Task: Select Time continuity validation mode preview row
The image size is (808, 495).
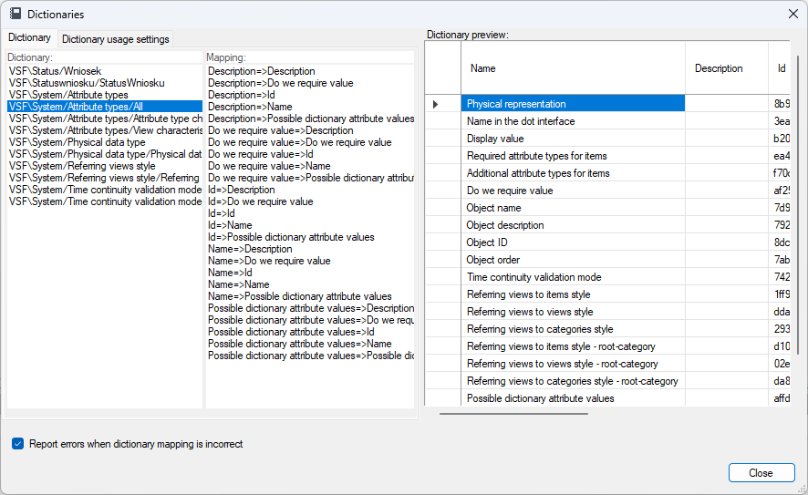Action: tap(573, 277)
